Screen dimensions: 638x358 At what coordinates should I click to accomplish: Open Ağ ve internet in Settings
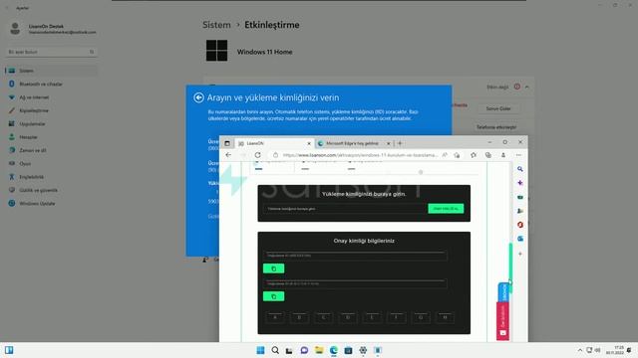[51, 97]
